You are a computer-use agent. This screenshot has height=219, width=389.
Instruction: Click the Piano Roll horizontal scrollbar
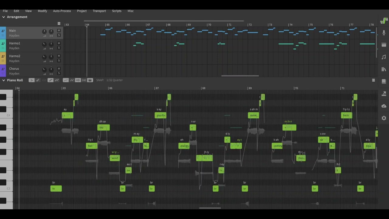[x=210, y=208]
